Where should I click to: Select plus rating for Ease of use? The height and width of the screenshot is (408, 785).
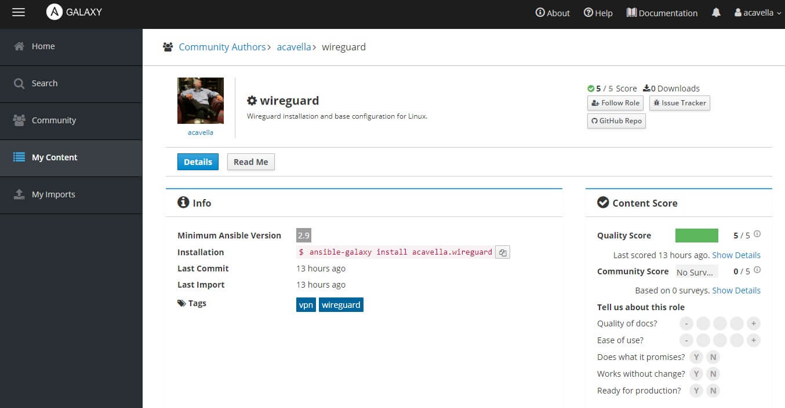click(x=753, y=340)
